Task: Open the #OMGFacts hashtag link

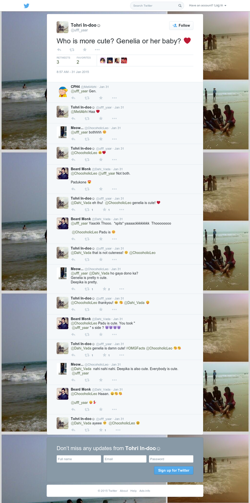Action: click(135, 348)
